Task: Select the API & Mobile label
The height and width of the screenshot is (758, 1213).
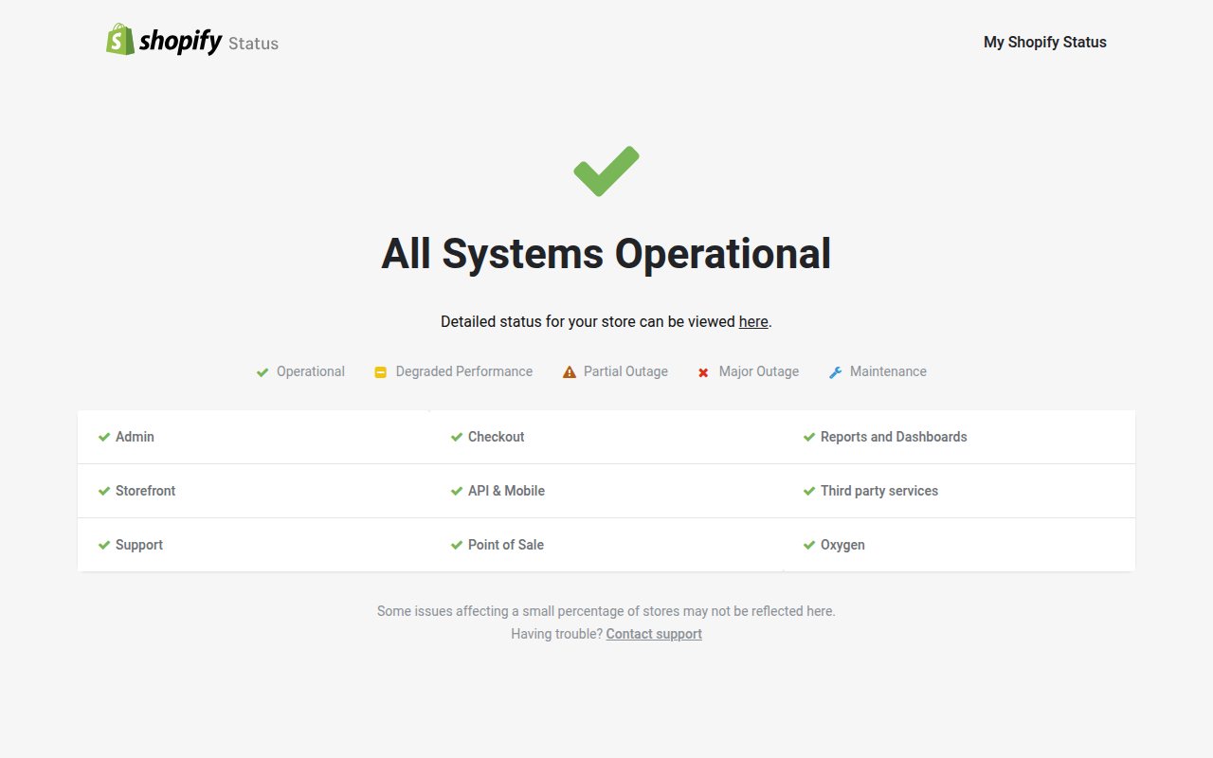Action: 506,491
